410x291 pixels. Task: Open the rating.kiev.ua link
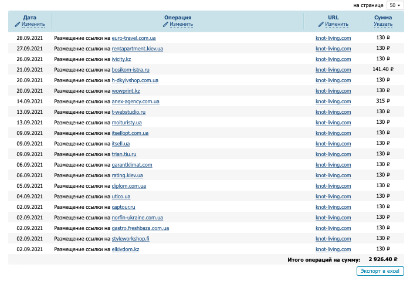127,175
